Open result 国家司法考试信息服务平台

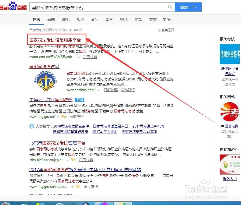55,40
